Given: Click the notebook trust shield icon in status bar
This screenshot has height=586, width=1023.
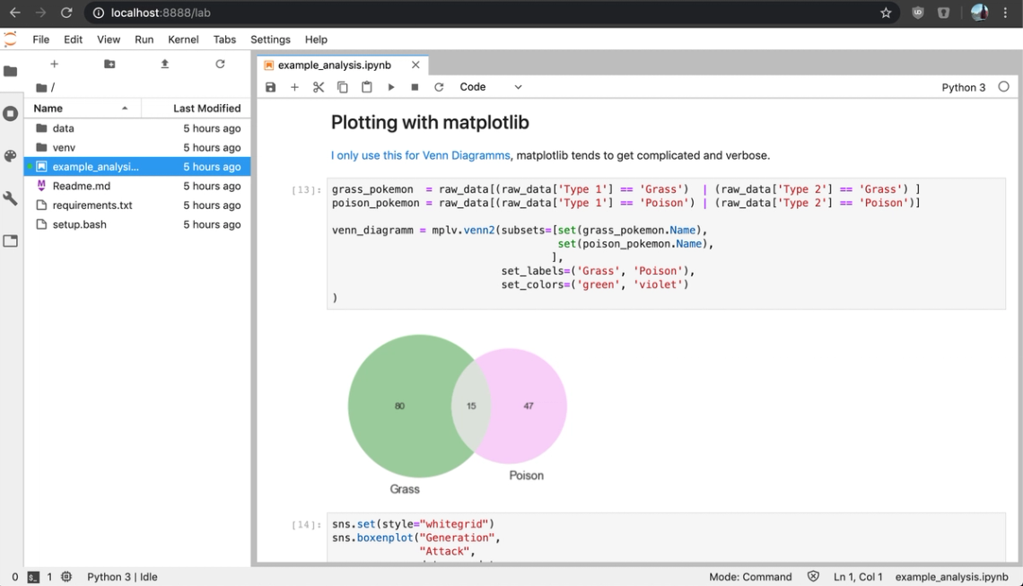Looking at the screenshot, I should [x=813, y=577].
